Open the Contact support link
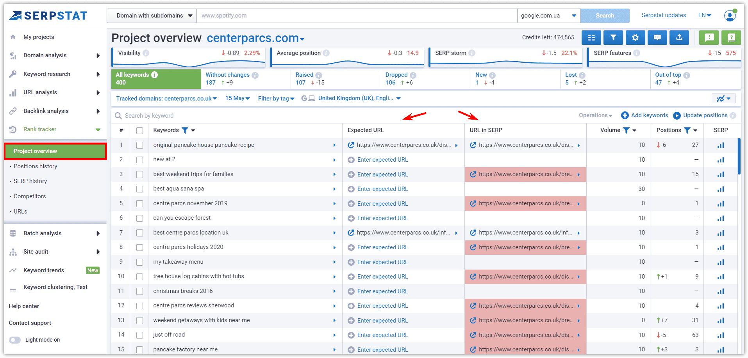 pos(30,323)
